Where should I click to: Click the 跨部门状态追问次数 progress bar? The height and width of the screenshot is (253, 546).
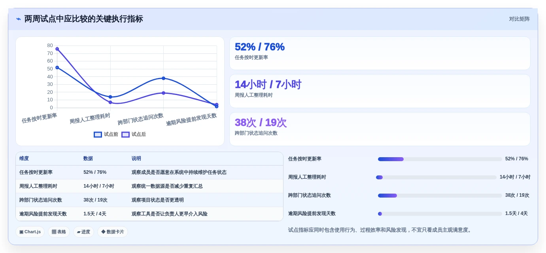440,196
